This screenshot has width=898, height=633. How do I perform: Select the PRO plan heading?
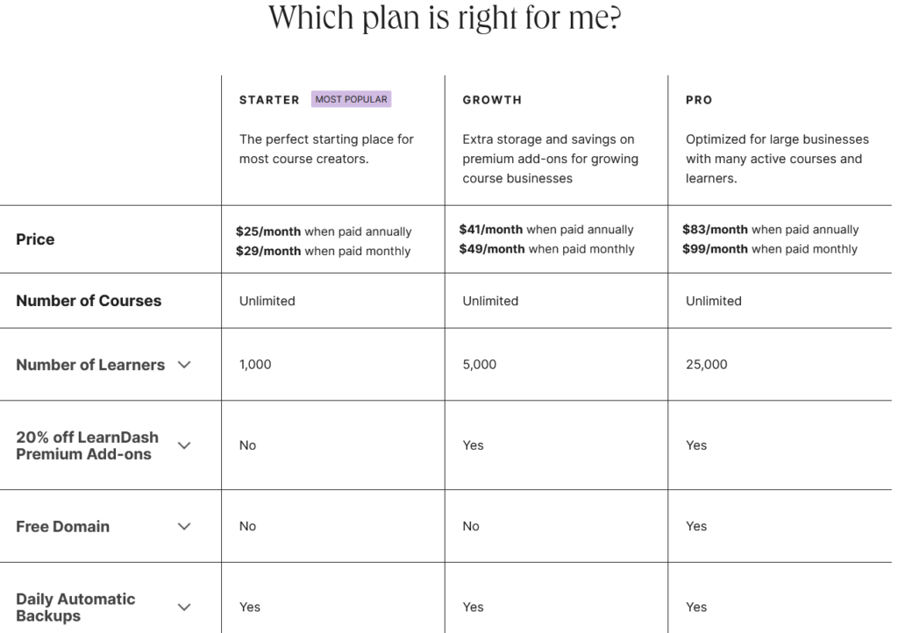[x=699, y=100]
